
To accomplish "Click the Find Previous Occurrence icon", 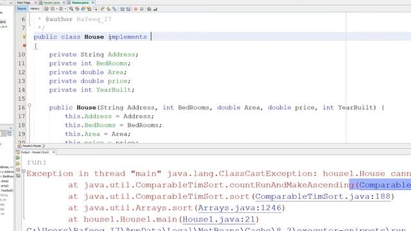I will (77, 9).
